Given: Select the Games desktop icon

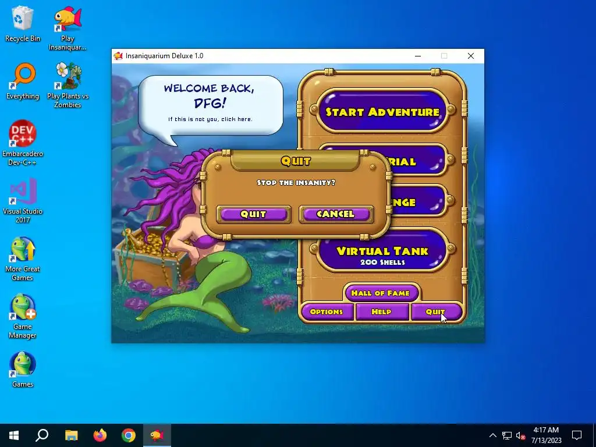Looking at the screenshot, I should click(x=23, y=370).
